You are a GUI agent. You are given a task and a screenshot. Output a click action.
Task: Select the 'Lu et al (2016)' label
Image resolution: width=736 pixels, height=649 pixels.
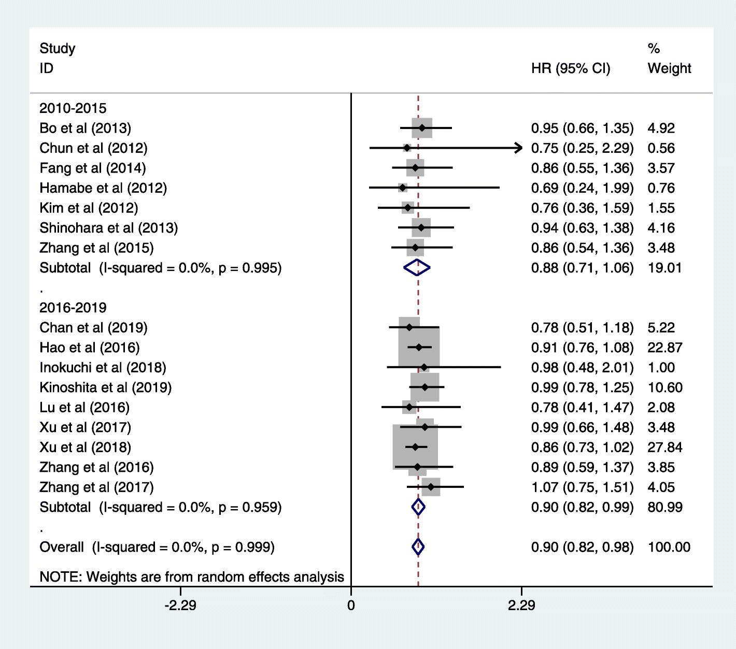pos(84,408)
